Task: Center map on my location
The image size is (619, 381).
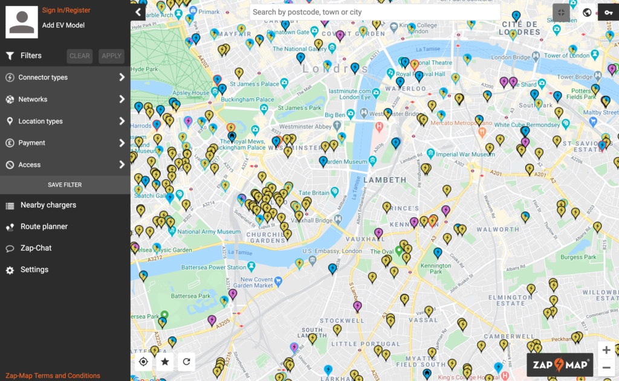Action: click(143, 361)
